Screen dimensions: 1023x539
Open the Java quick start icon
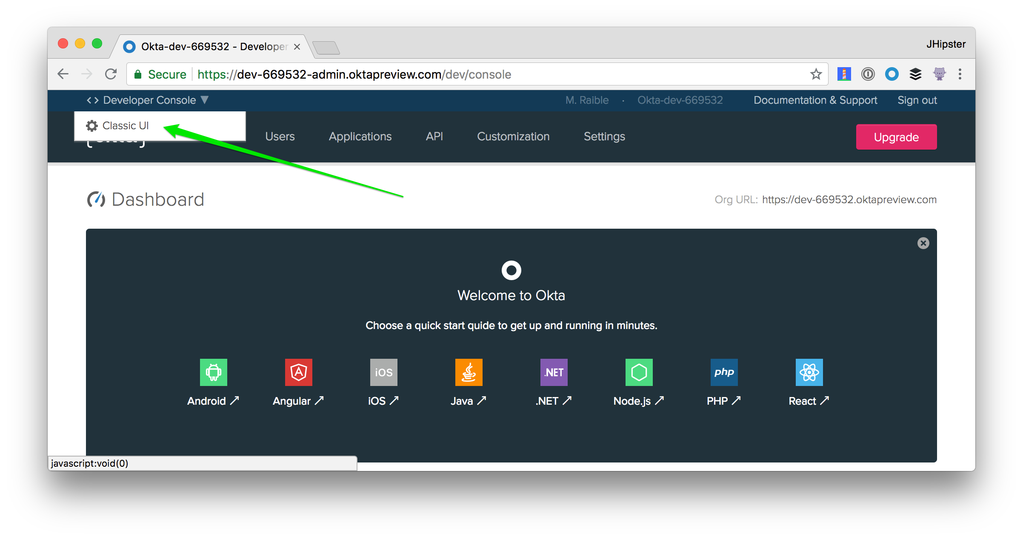[x=469, y=372]
